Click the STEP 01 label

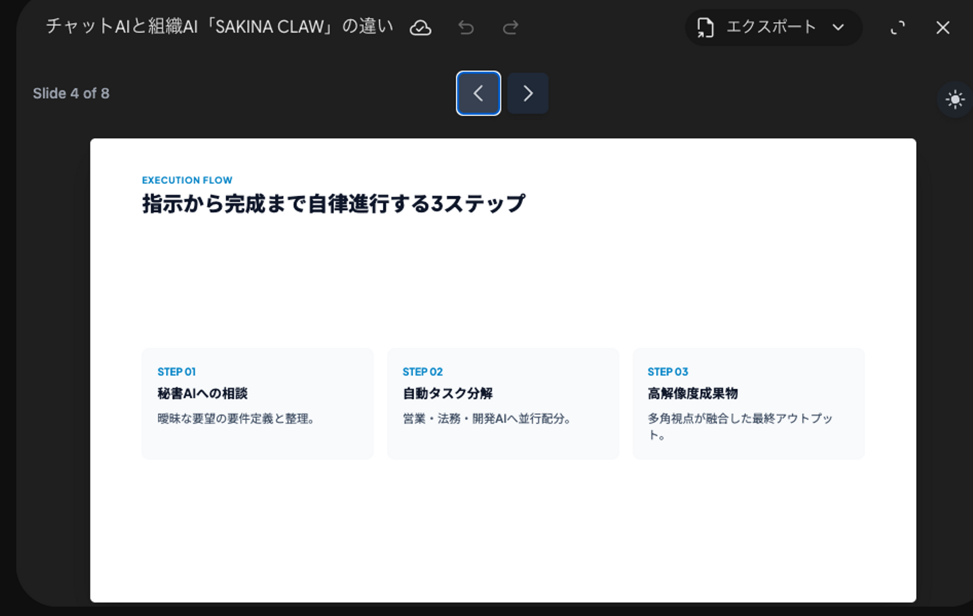pos(176,371)
